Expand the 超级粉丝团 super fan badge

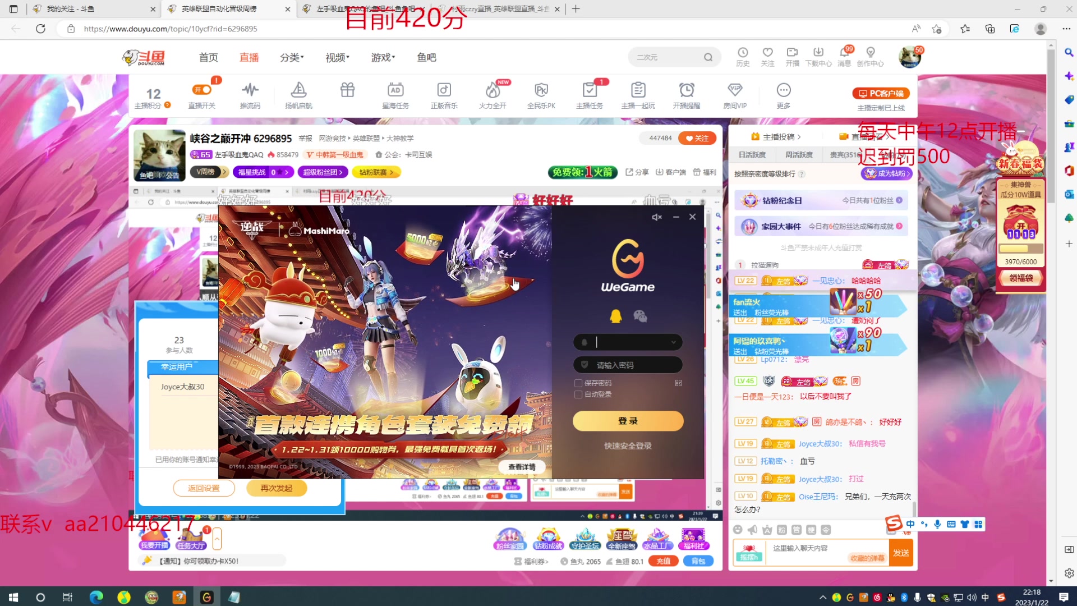point(323,172)
